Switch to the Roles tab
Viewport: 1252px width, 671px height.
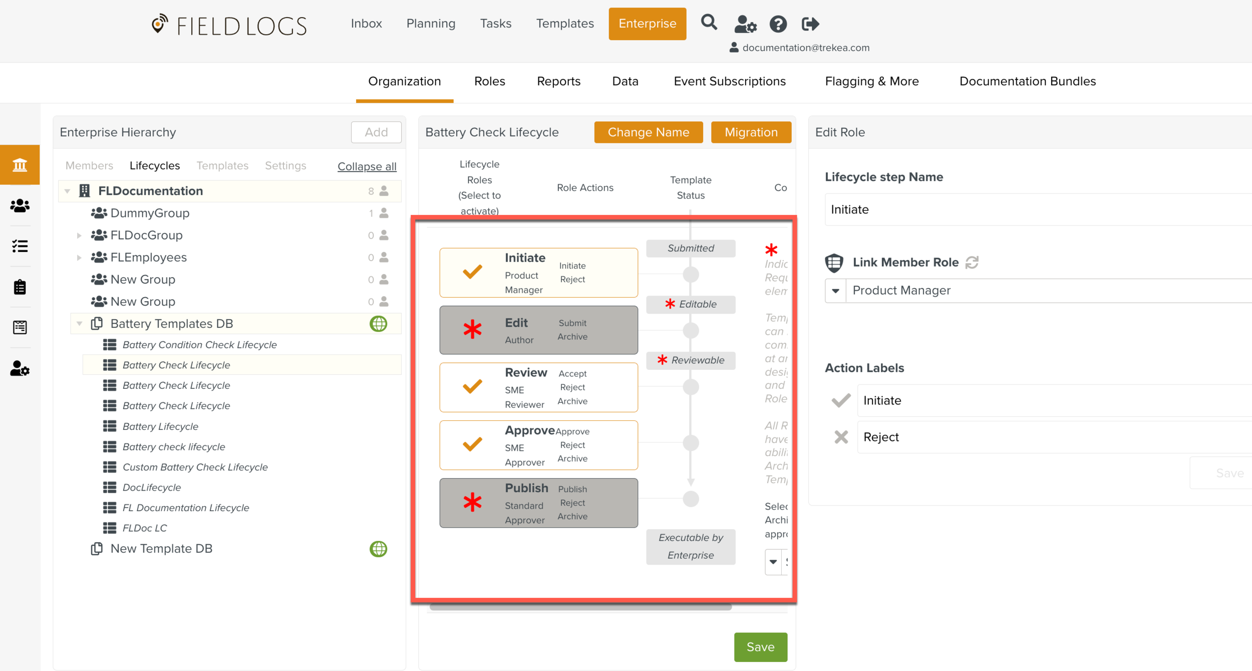[x=489, y=81]
